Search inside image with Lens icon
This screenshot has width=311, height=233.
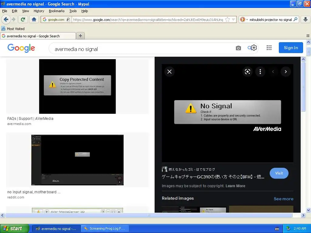tap(247, 72)
